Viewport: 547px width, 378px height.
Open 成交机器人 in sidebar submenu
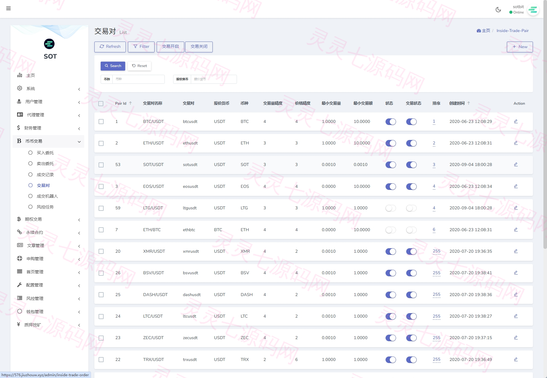point(47,196)
